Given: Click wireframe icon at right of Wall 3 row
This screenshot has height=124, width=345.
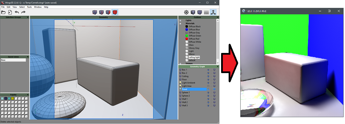Looking at the screenshot, I should tap(214, 106).
